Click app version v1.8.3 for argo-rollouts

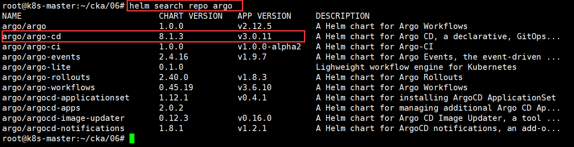point(252,78)
